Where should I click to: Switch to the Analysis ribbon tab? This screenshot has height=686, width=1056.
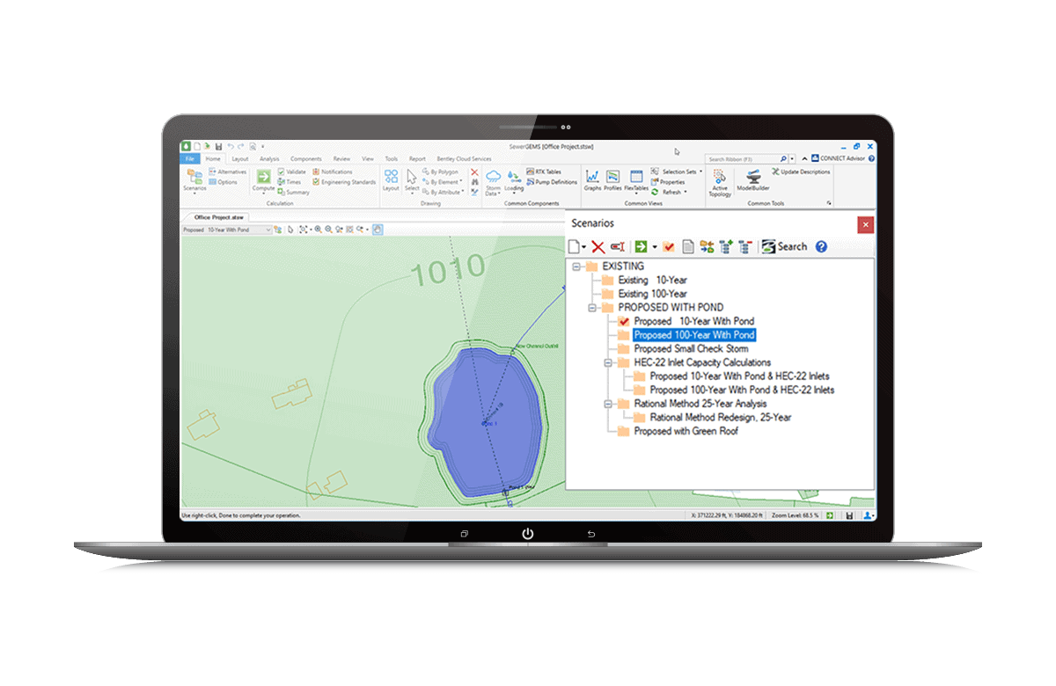coord(269,159)
